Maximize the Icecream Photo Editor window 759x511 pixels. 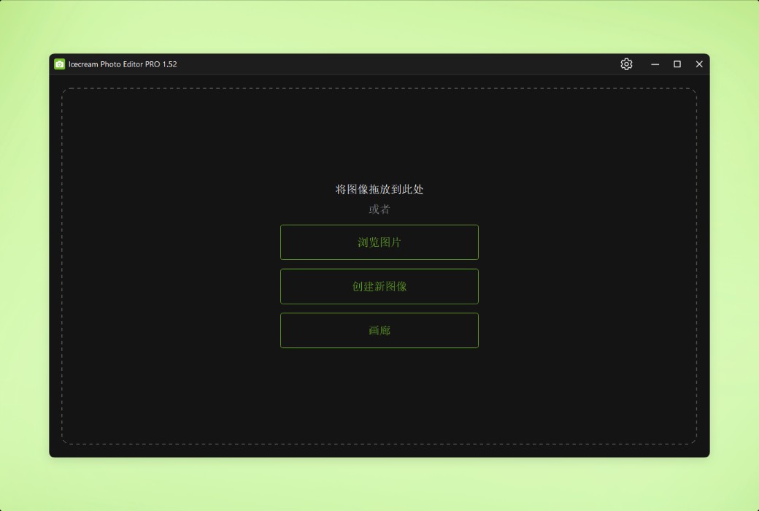(x=677, y=64)
